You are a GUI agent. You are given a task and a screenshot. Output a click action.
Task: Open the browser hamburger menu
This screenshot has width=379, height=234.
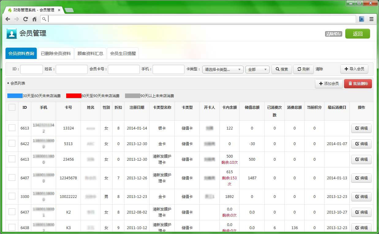click(x=371, y=19)
